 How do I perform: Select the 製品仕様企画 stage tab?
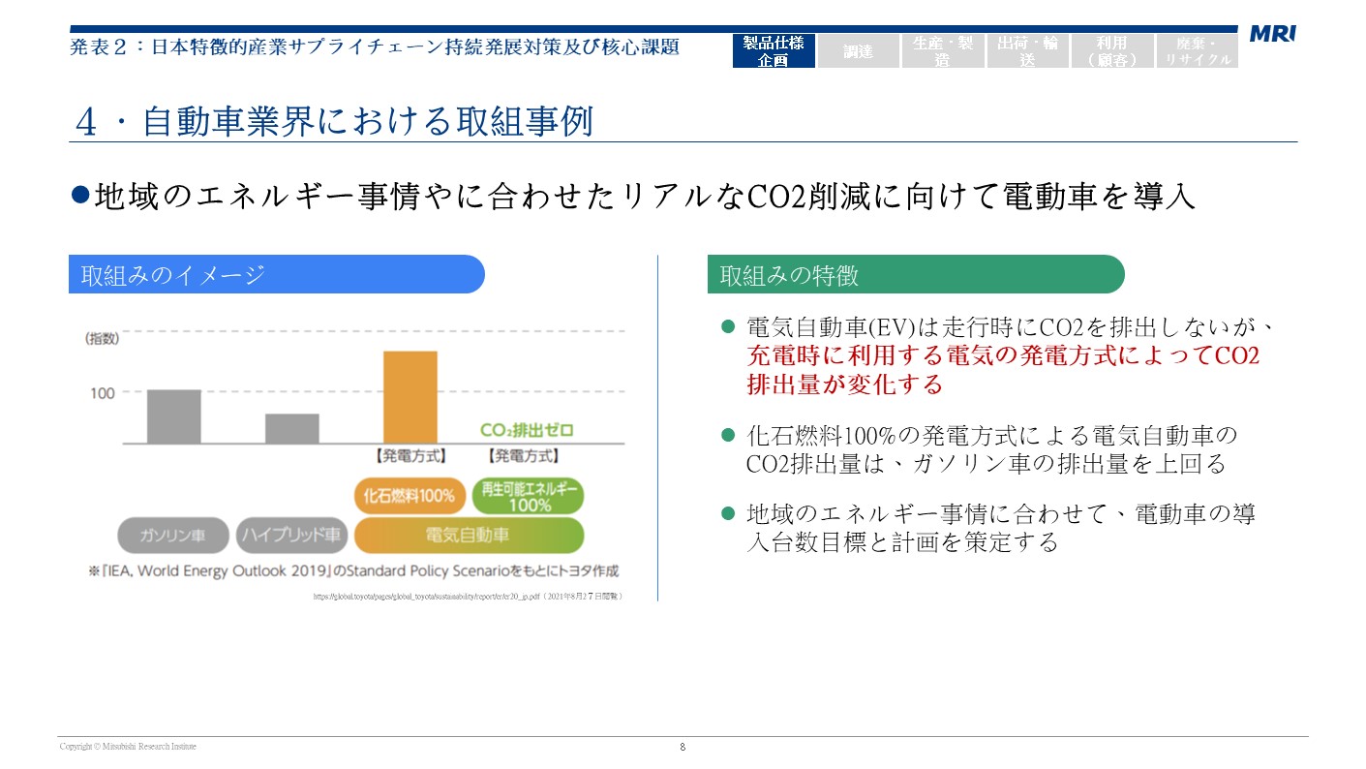[x=774, y=51]
